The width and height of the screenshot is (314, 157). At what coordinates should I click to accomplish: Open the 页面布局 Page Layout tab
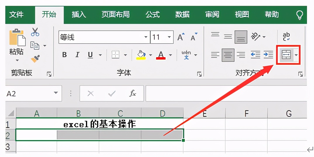coord(115,15)
